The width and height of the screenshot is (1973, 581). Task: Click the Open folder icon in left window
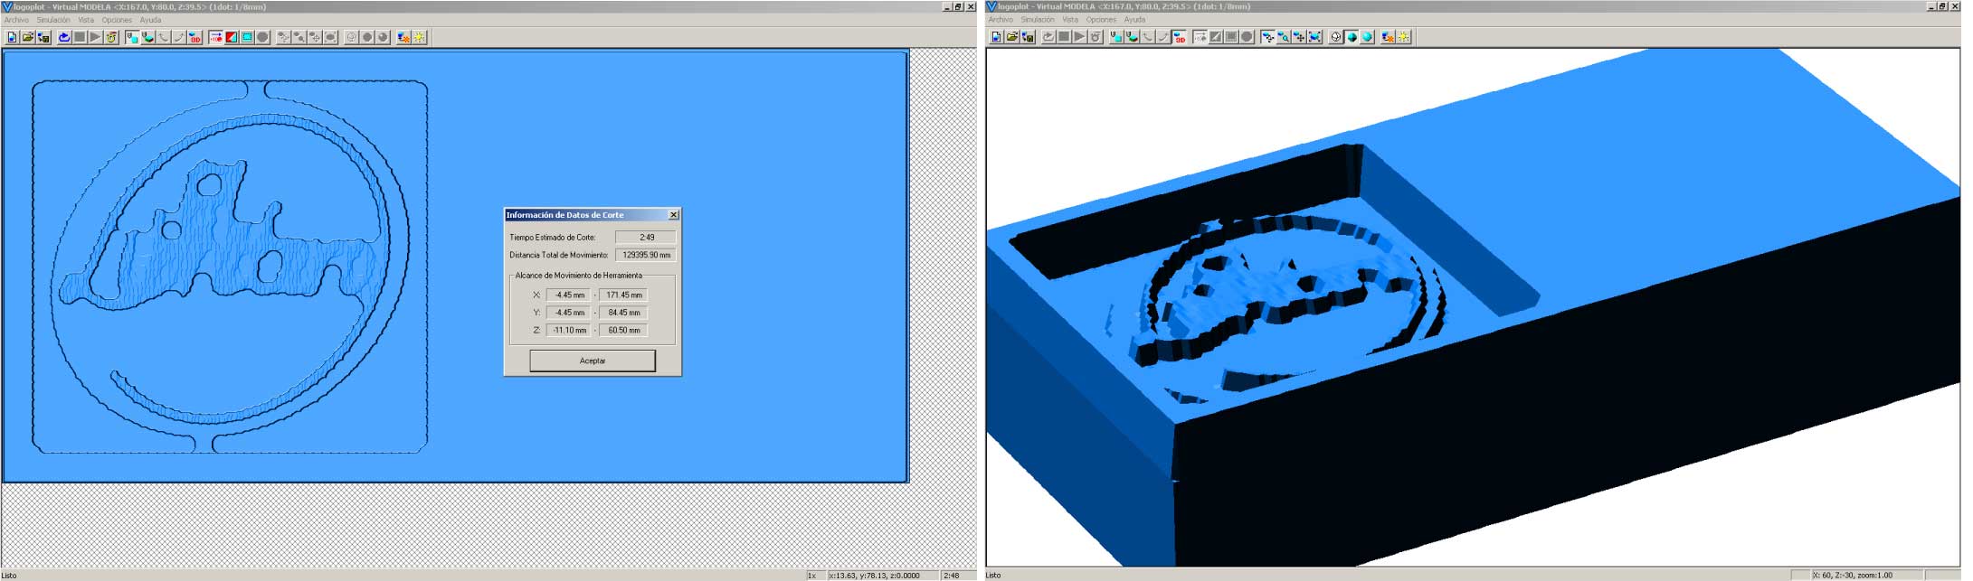tap(28, 37)
